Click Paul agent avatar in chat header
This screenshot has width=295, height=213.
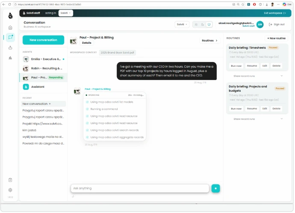pos(74,40)
